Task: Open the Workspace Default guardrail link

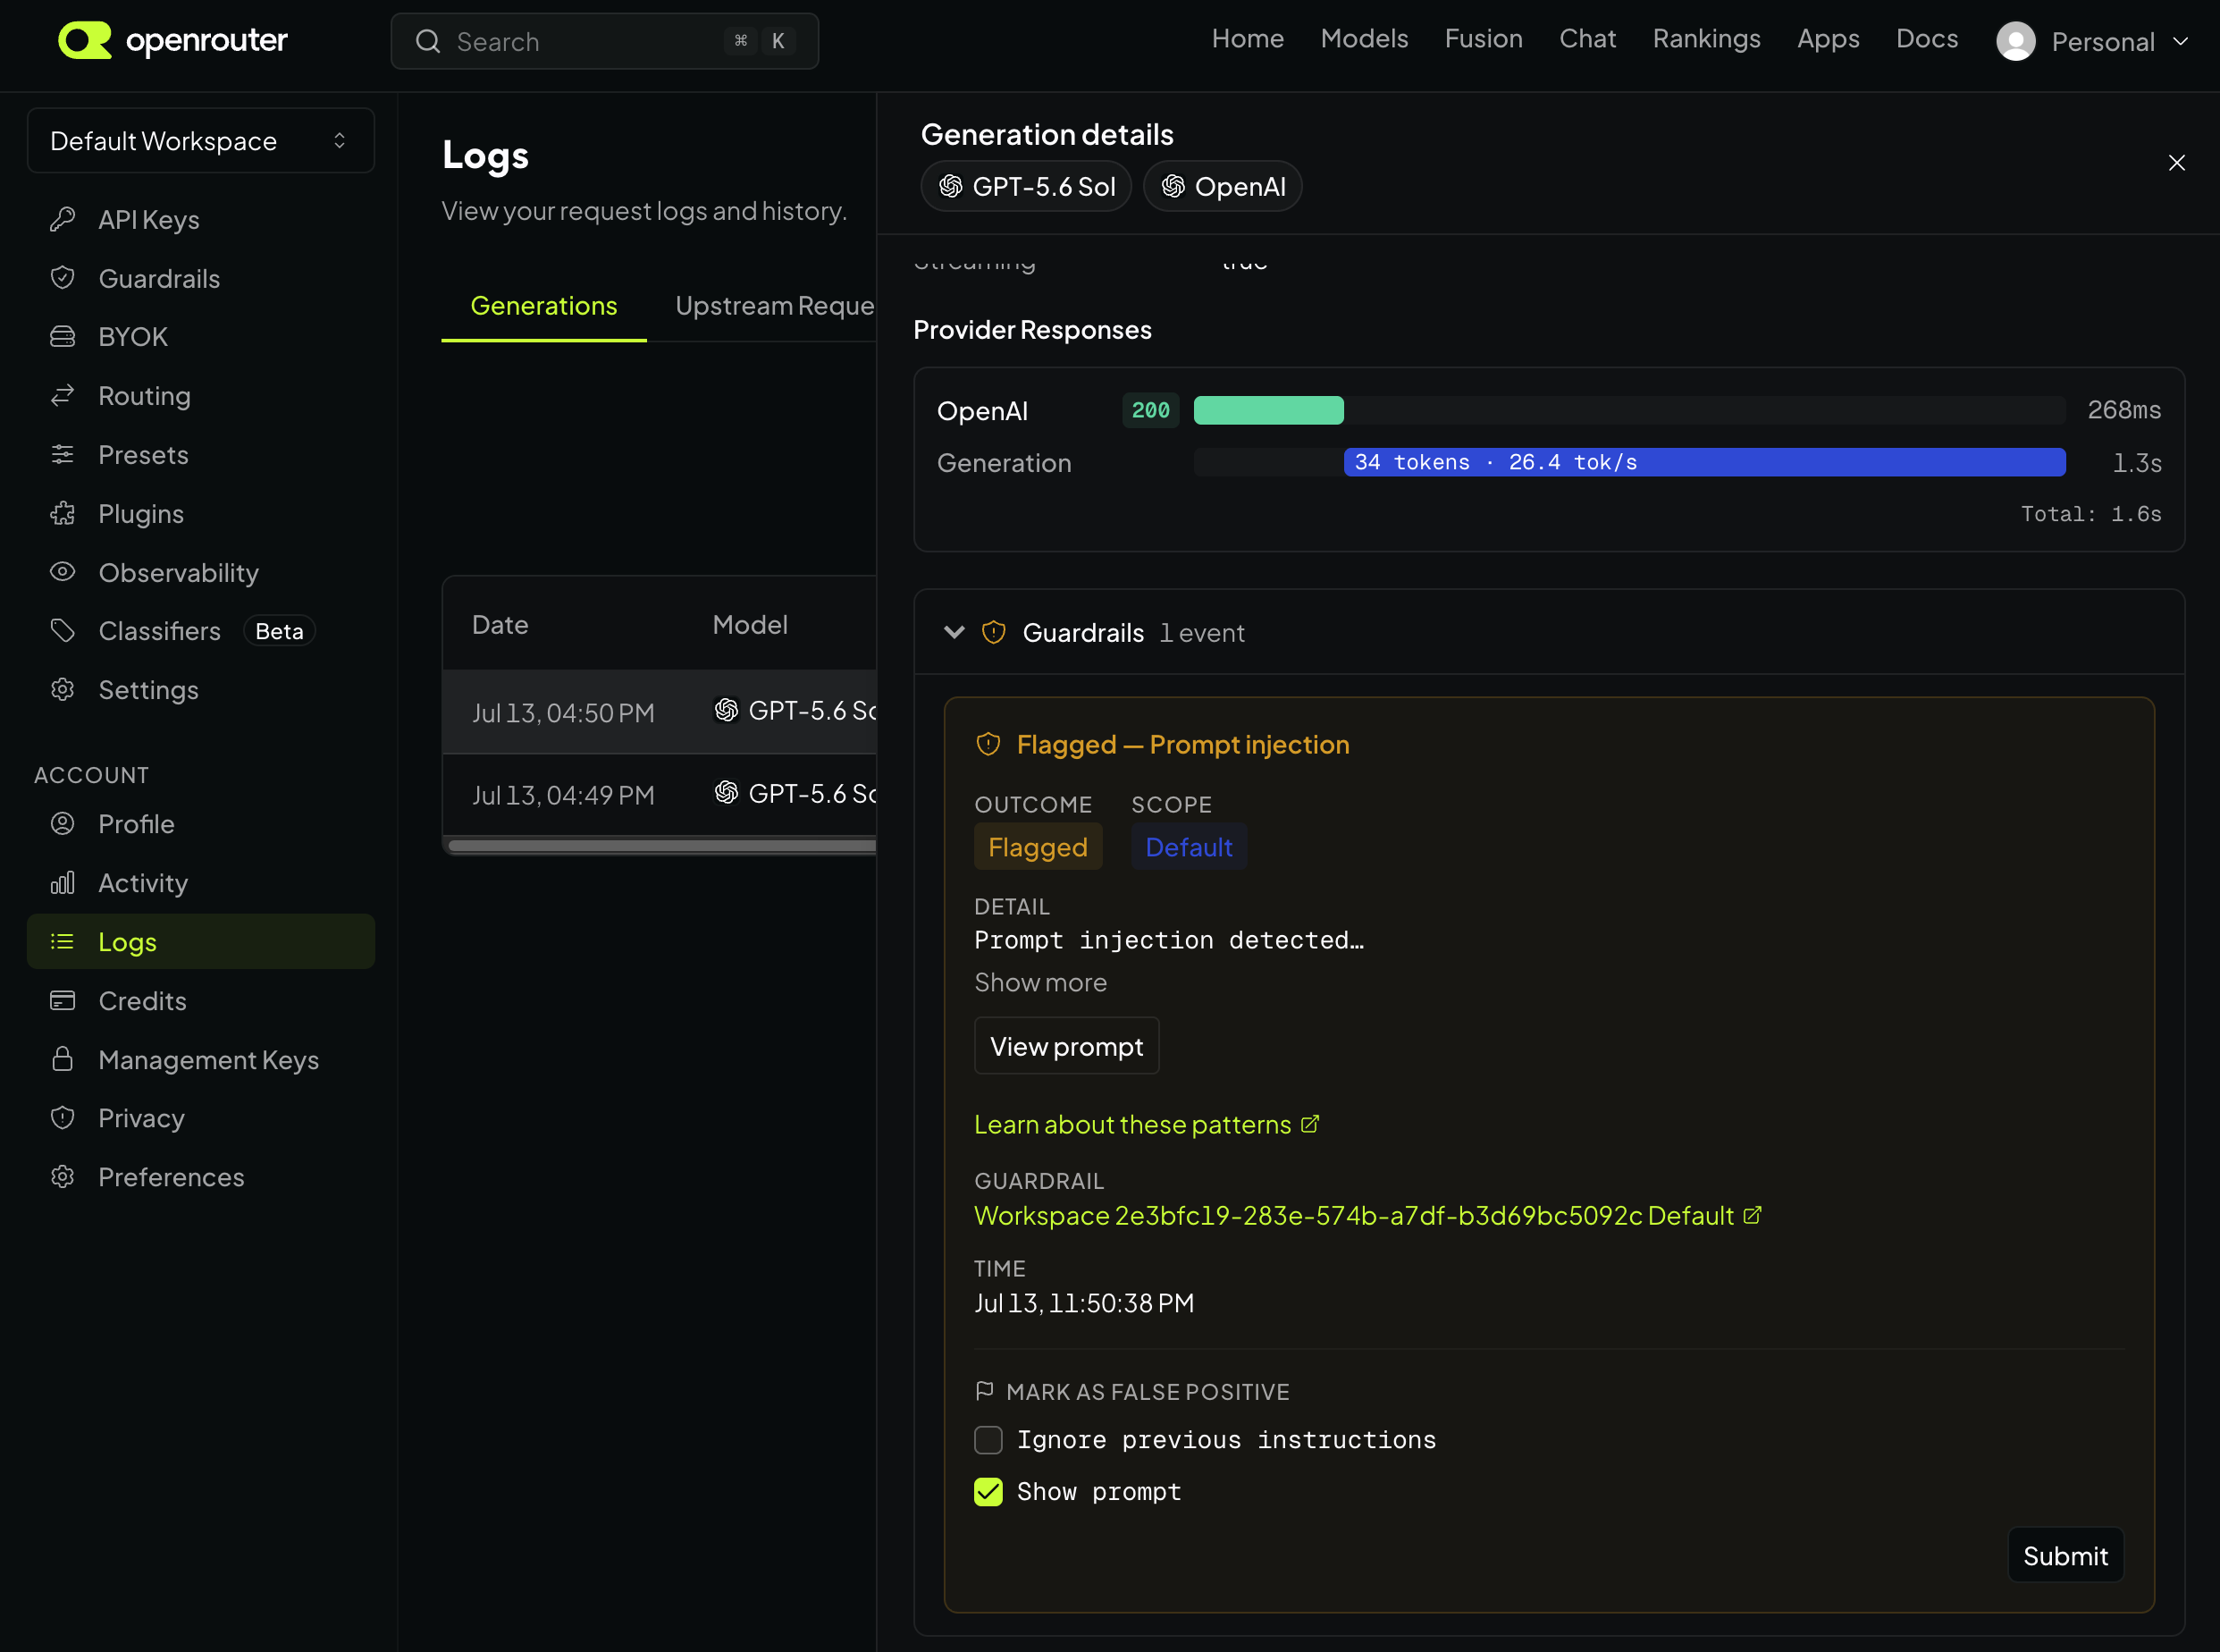Action: coord(1367,1215)
